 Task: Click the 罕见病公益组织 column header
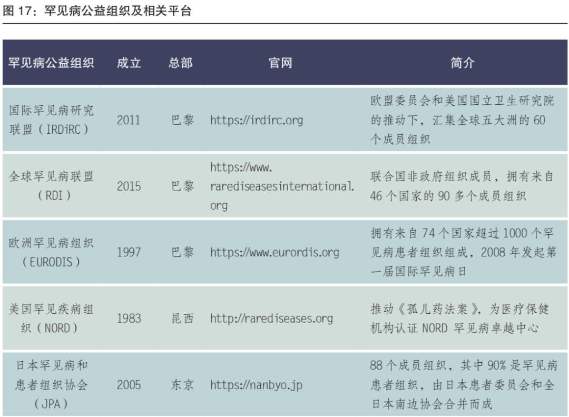point(51,63)
